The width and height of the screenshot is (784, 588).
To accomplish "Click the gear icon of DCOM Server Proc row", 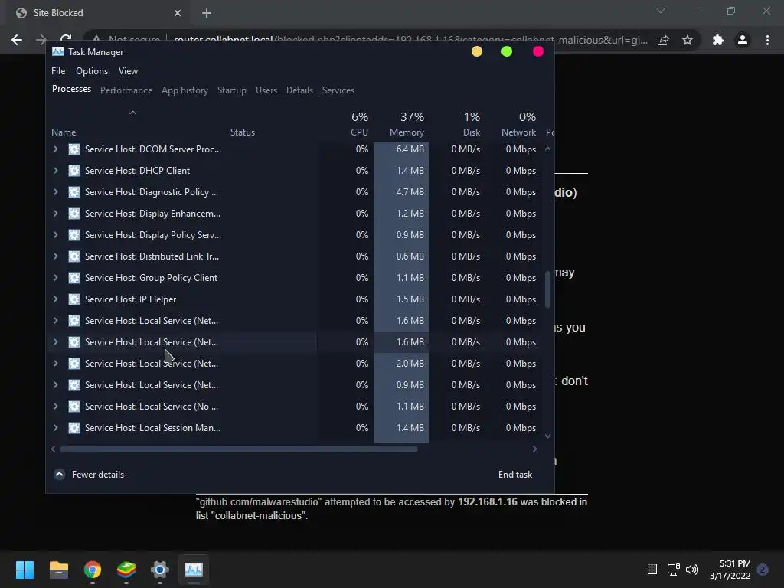I will tap(74, 149).
